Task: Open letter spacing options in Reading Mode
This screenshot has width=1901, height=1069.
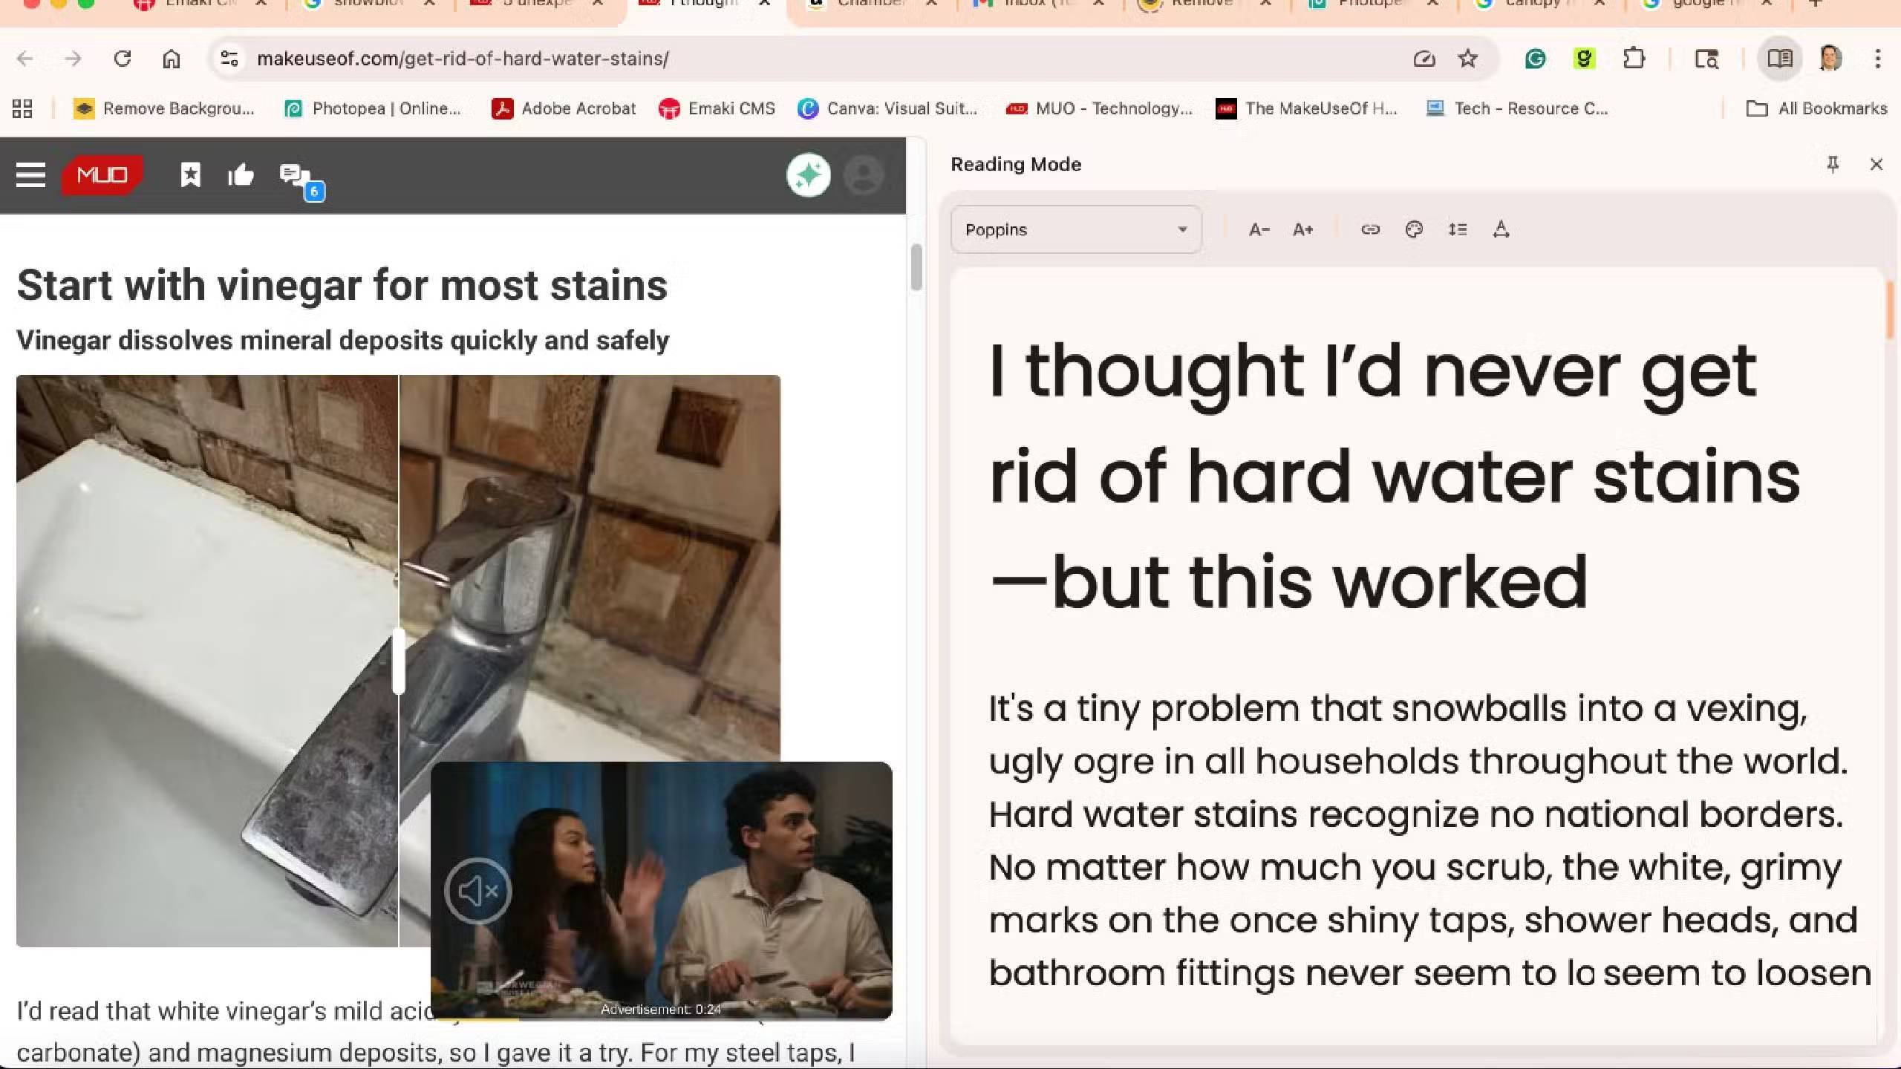Action: pos(1501,230)
